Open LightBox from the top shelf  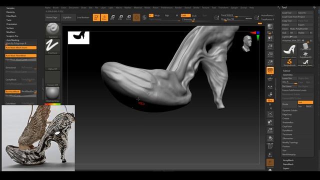click(68, 17)
